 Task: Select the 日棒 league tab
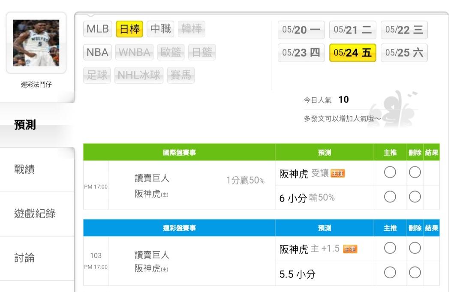coord(129,29)
